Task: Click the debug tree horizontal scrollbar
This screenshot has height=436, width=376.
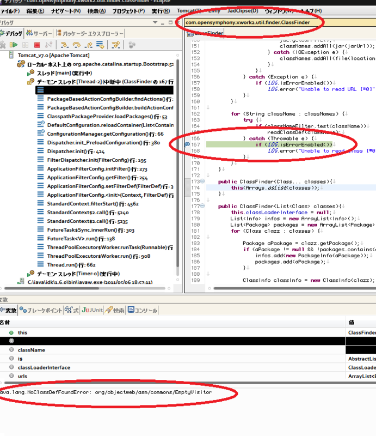Action: pyautogui.click(x=52, y=288)
